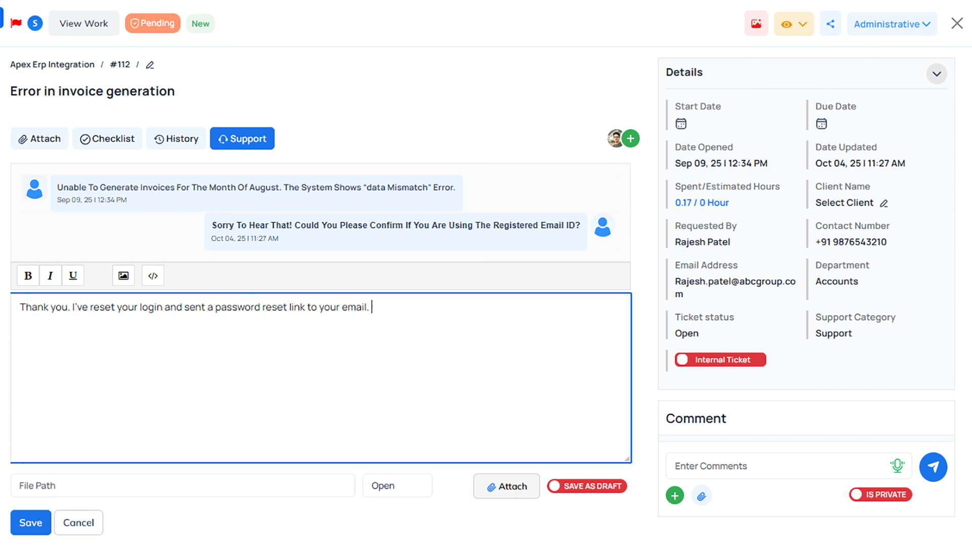This screenshot has height=550, width=972.
Task: Click the Start Date calendar icon
Action: [681, 124]
